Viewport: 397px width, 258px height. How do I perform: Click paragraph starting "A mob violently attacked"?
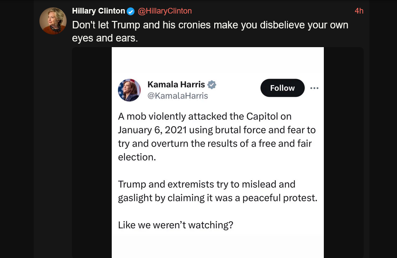click(x=216, y=137)
